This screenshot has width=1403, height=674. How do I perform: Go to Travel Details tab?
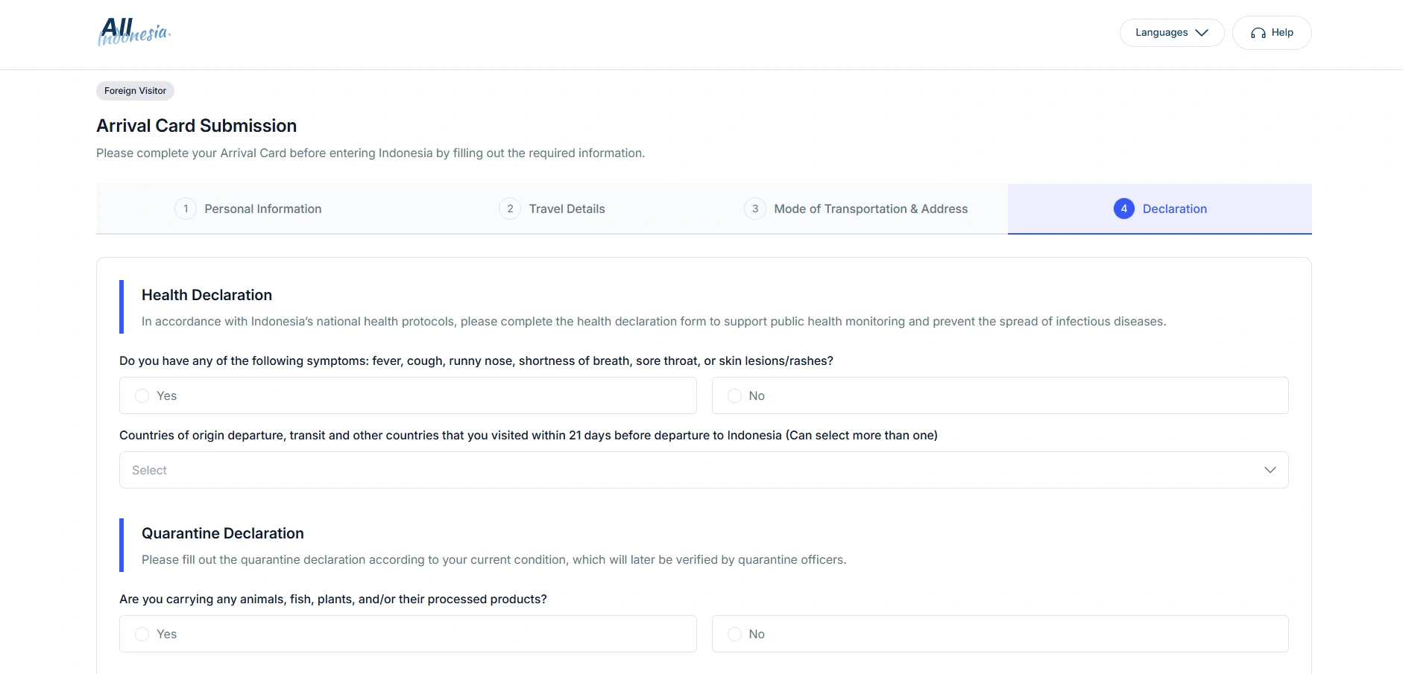point(567,209)
